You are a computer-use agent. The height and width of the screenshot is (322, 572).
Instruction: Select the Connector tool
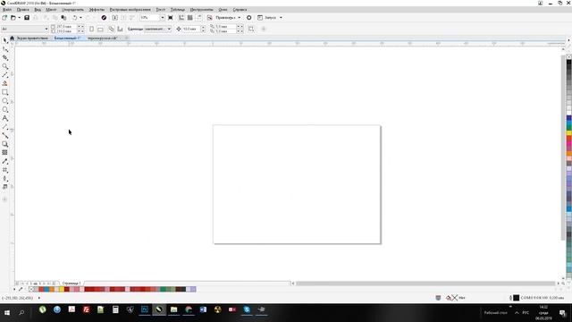pyautogui.click(x=5, y=135)
